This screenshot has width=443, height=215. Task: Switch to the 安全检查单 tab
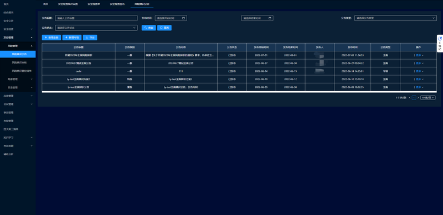(94, 4)
